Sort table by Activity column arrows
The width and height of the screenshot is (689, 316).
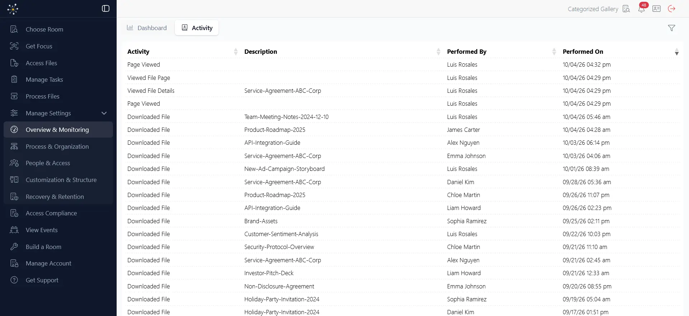236,52
